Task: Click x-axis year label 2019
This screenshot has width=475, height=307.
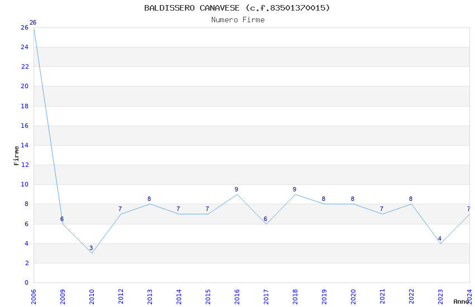Action: pyautogui.click(x=324, y=297)
